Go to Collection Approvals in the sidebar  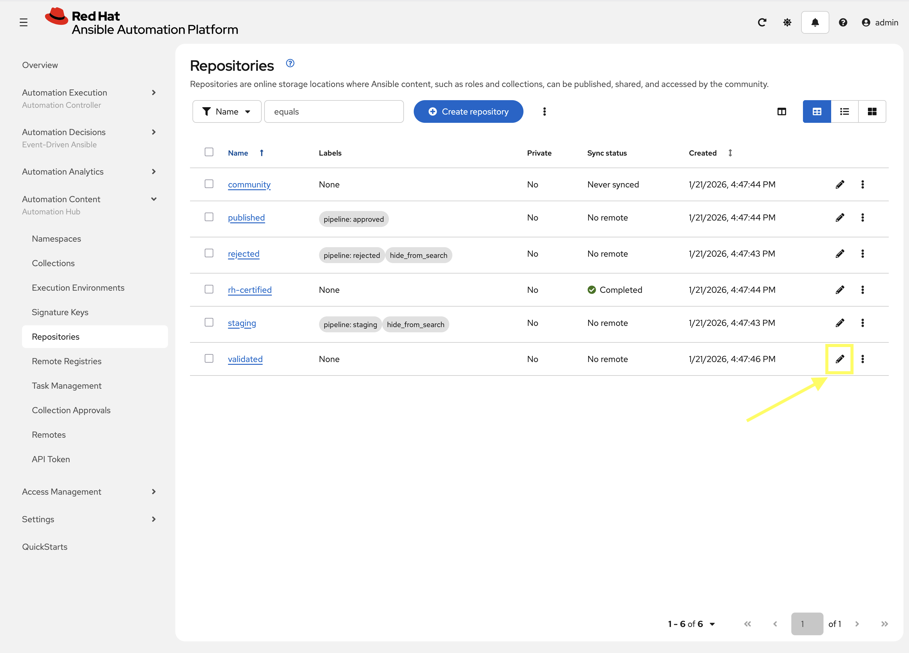71,410
